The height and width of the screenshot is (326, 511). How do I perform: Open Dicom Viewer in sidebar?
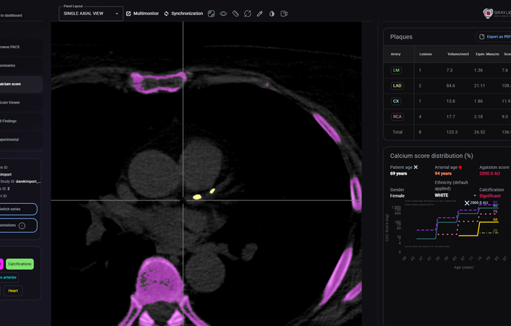point(21,102)
